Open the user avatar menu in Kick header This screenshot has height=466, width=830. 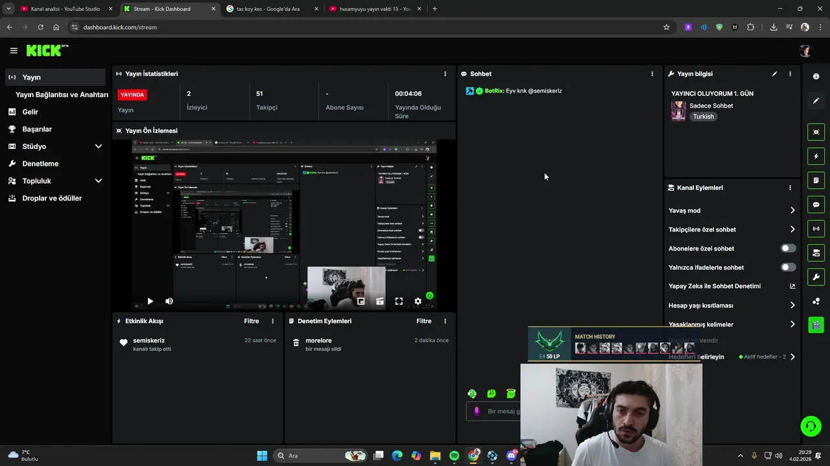[805, 50]
